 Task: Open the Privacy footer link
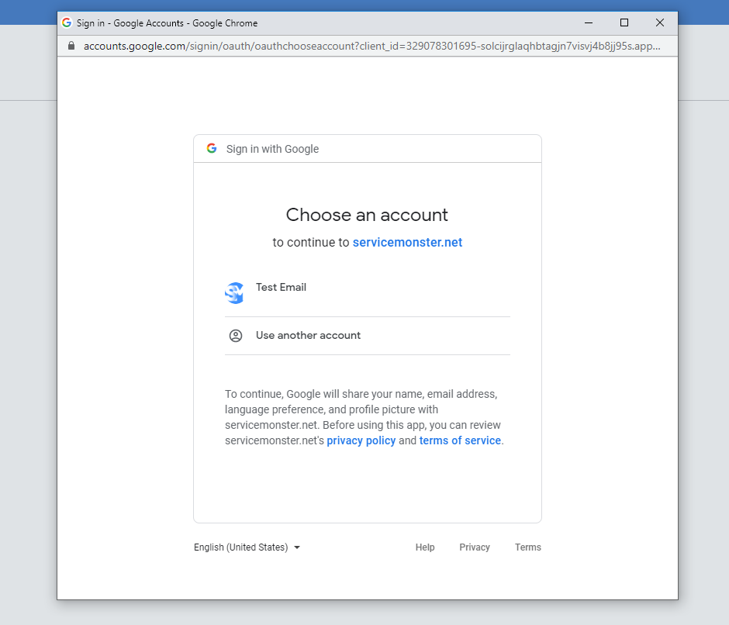click(x=475, y=547)
